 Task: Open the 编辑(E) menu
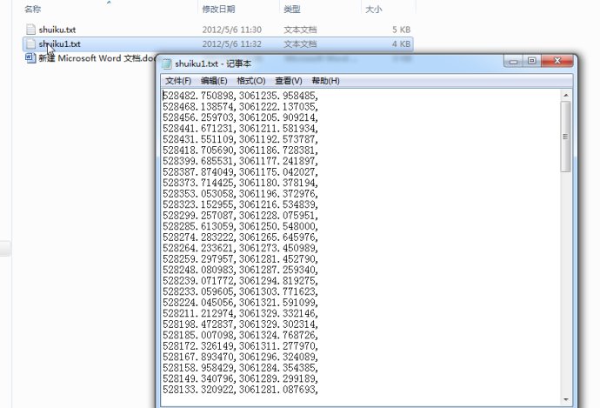[214, 81]
